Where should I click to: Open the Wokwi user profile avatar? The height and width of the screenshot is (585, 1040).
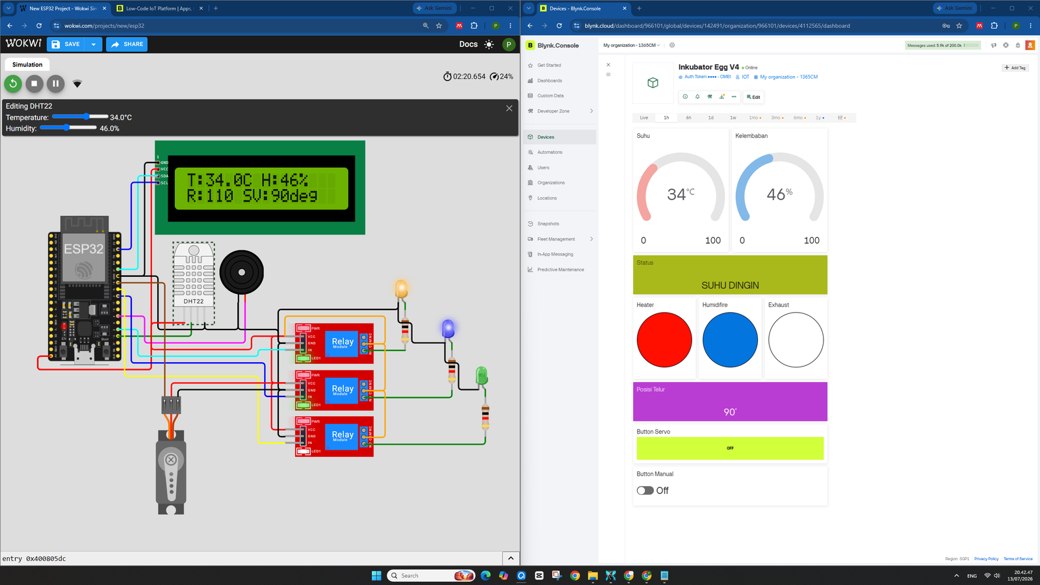509,44
